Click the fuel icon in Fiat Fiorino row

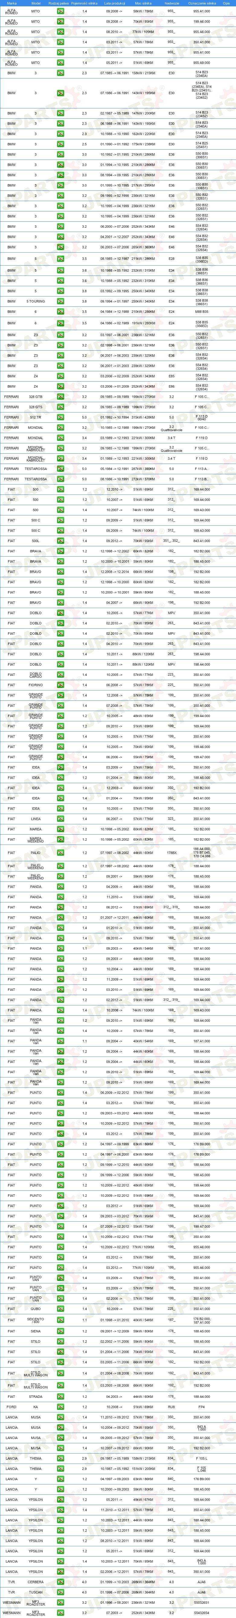point(61,685)
